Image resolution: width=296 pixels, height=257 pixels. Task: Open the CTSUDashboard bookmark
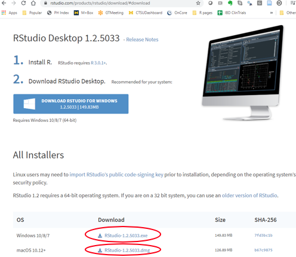click(x=146, y=13)
